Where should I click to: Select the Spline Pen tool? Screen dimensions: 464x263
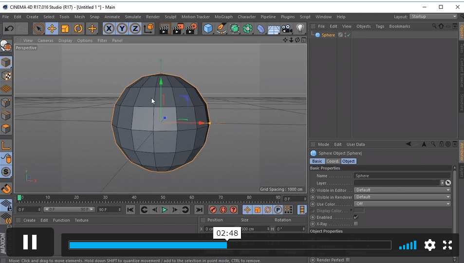(x=222, y=29)
